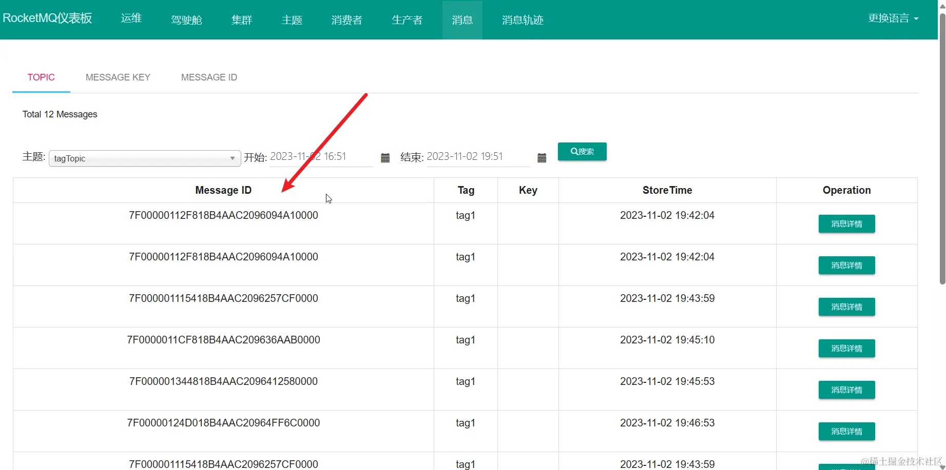This screenshot has height=470, width=946.
Task: Go to the 集群 menu
Action: coord(242,20)
